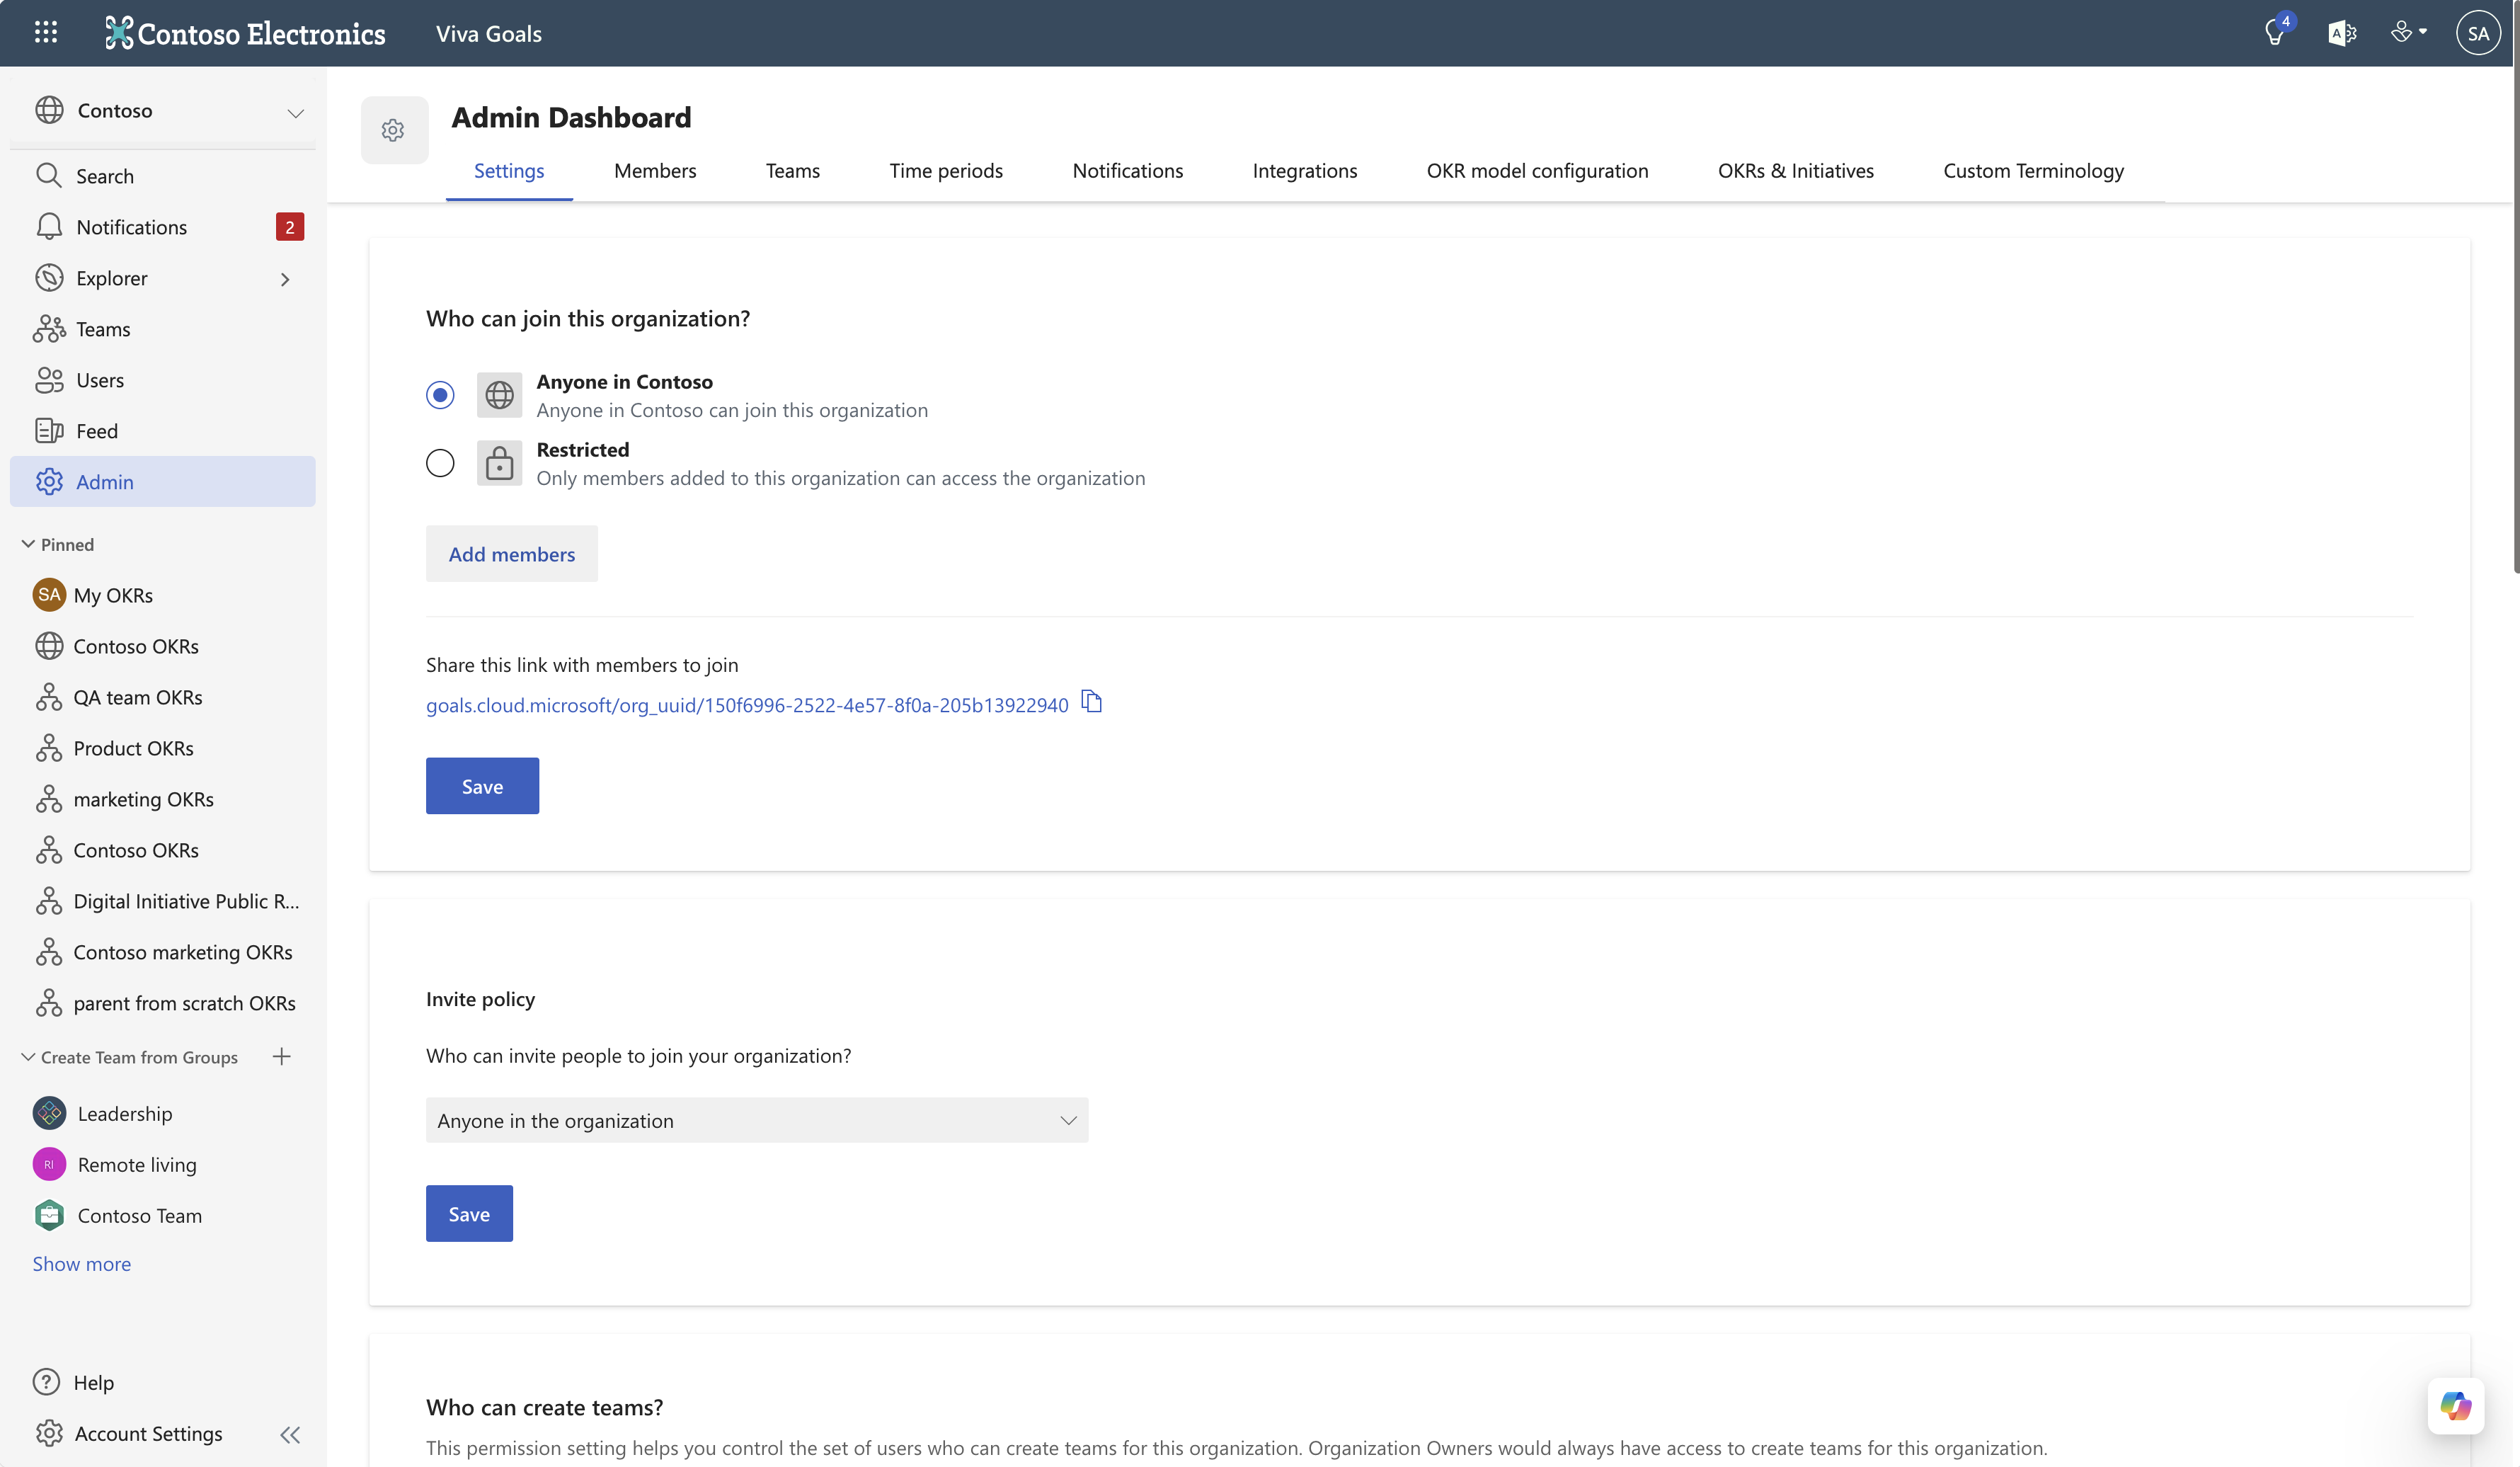
Task: Select Anyone in Contoso radio option
Action: click(440, 395)
